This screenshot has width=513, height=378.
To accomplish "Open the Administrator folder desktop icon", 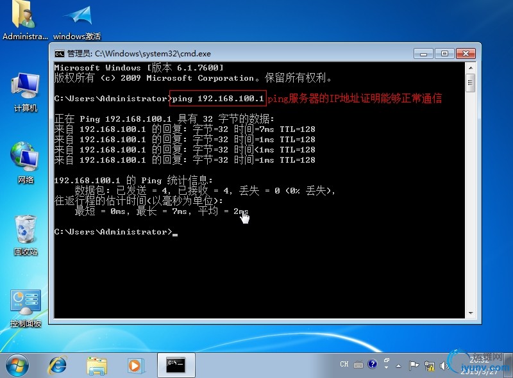I will (x=24, y=20).
